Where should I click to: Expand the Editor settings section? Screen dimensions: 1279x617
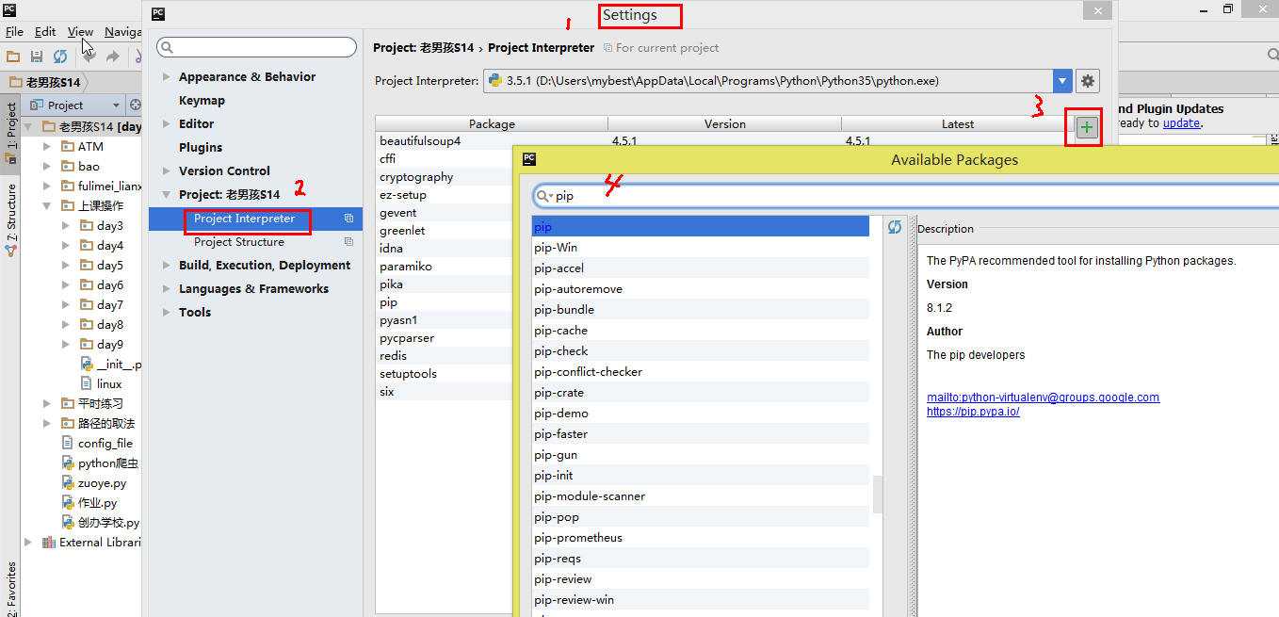167,124
